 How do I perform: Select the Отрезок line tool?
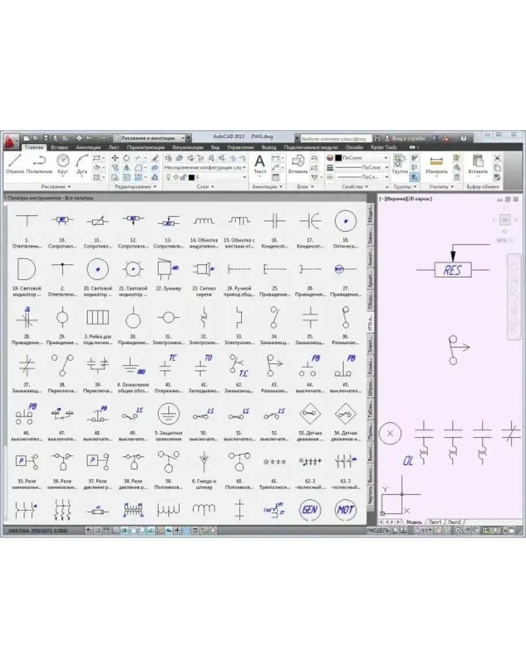pos(14,164)
